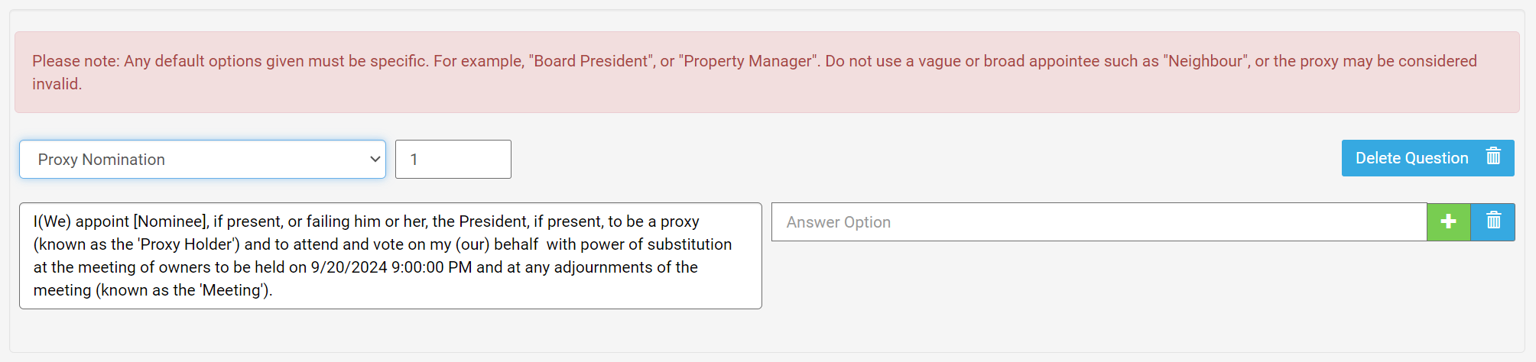
Task: Click the word "invalid." in the notice
Action: tap(57, 84)
